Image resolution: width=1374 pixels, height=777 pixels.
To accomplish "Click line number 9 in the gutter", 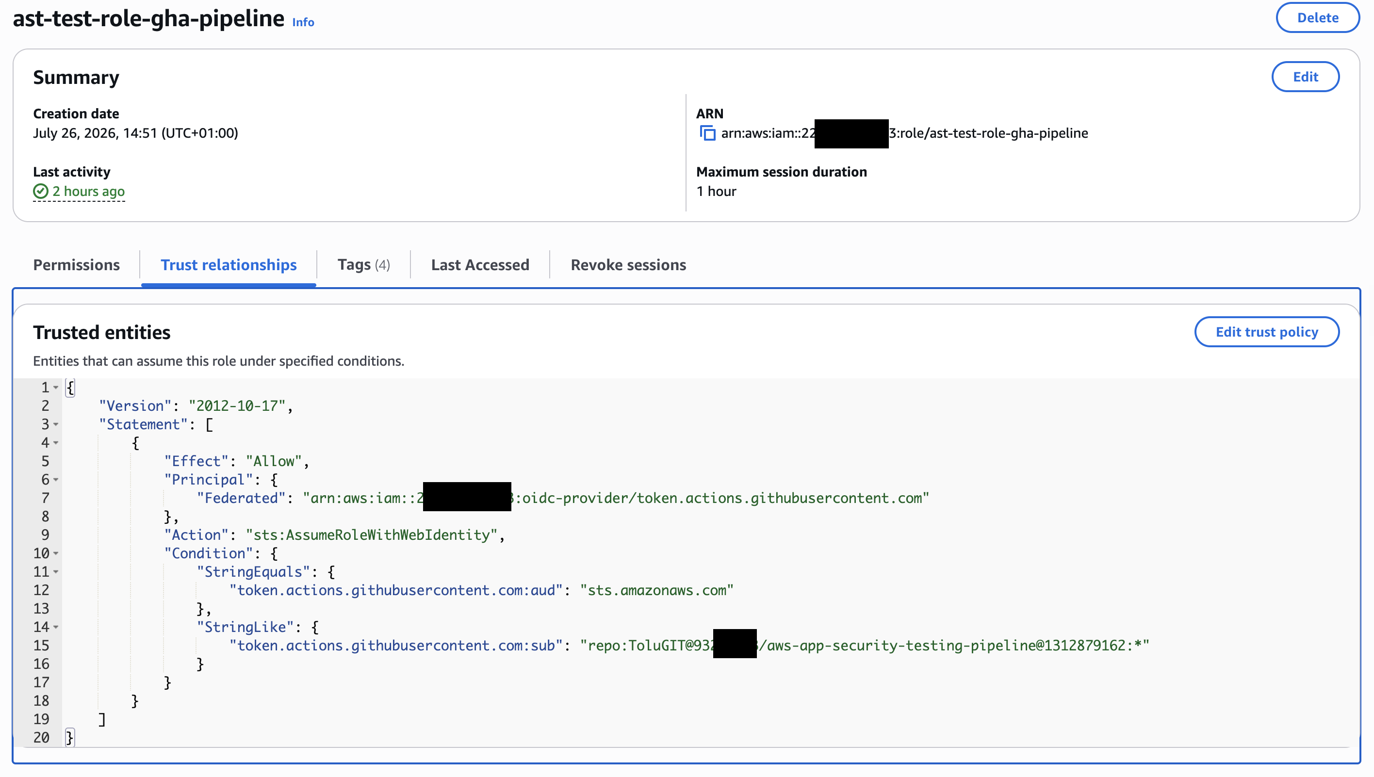I will (x=45, y=534).
